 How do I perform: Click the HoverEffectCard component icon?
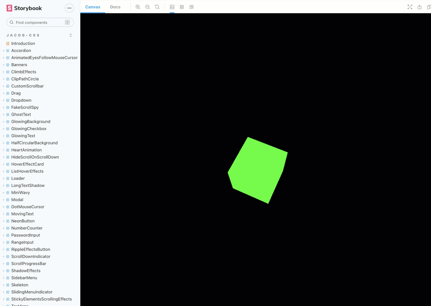(x=8, y=164)
